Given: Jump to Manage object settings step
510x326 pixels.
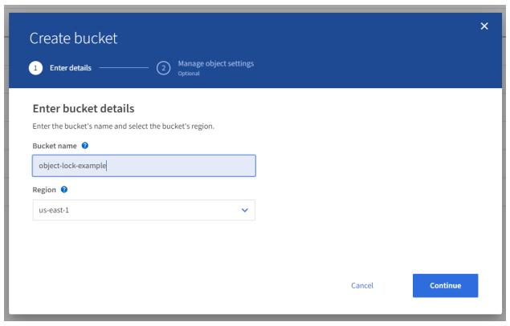Looking at the screenshot, I should tap(215, 64).
